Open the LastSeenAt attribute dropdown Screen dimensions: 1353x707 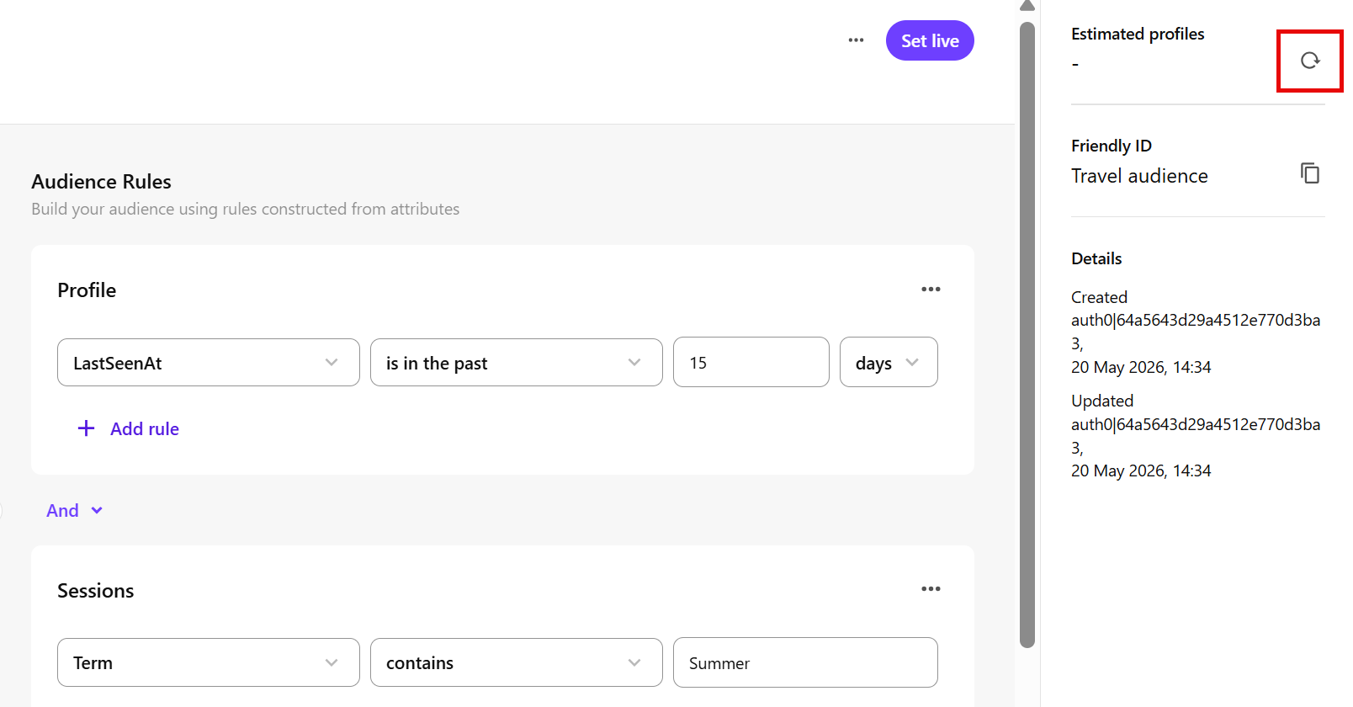[x=209, y=363]
